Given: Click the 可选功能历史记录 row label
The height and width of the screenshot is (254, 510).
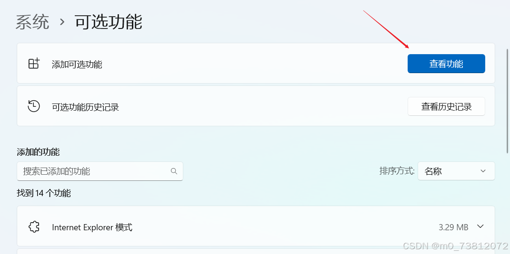Looking at the screenshot, I should 85,107.
